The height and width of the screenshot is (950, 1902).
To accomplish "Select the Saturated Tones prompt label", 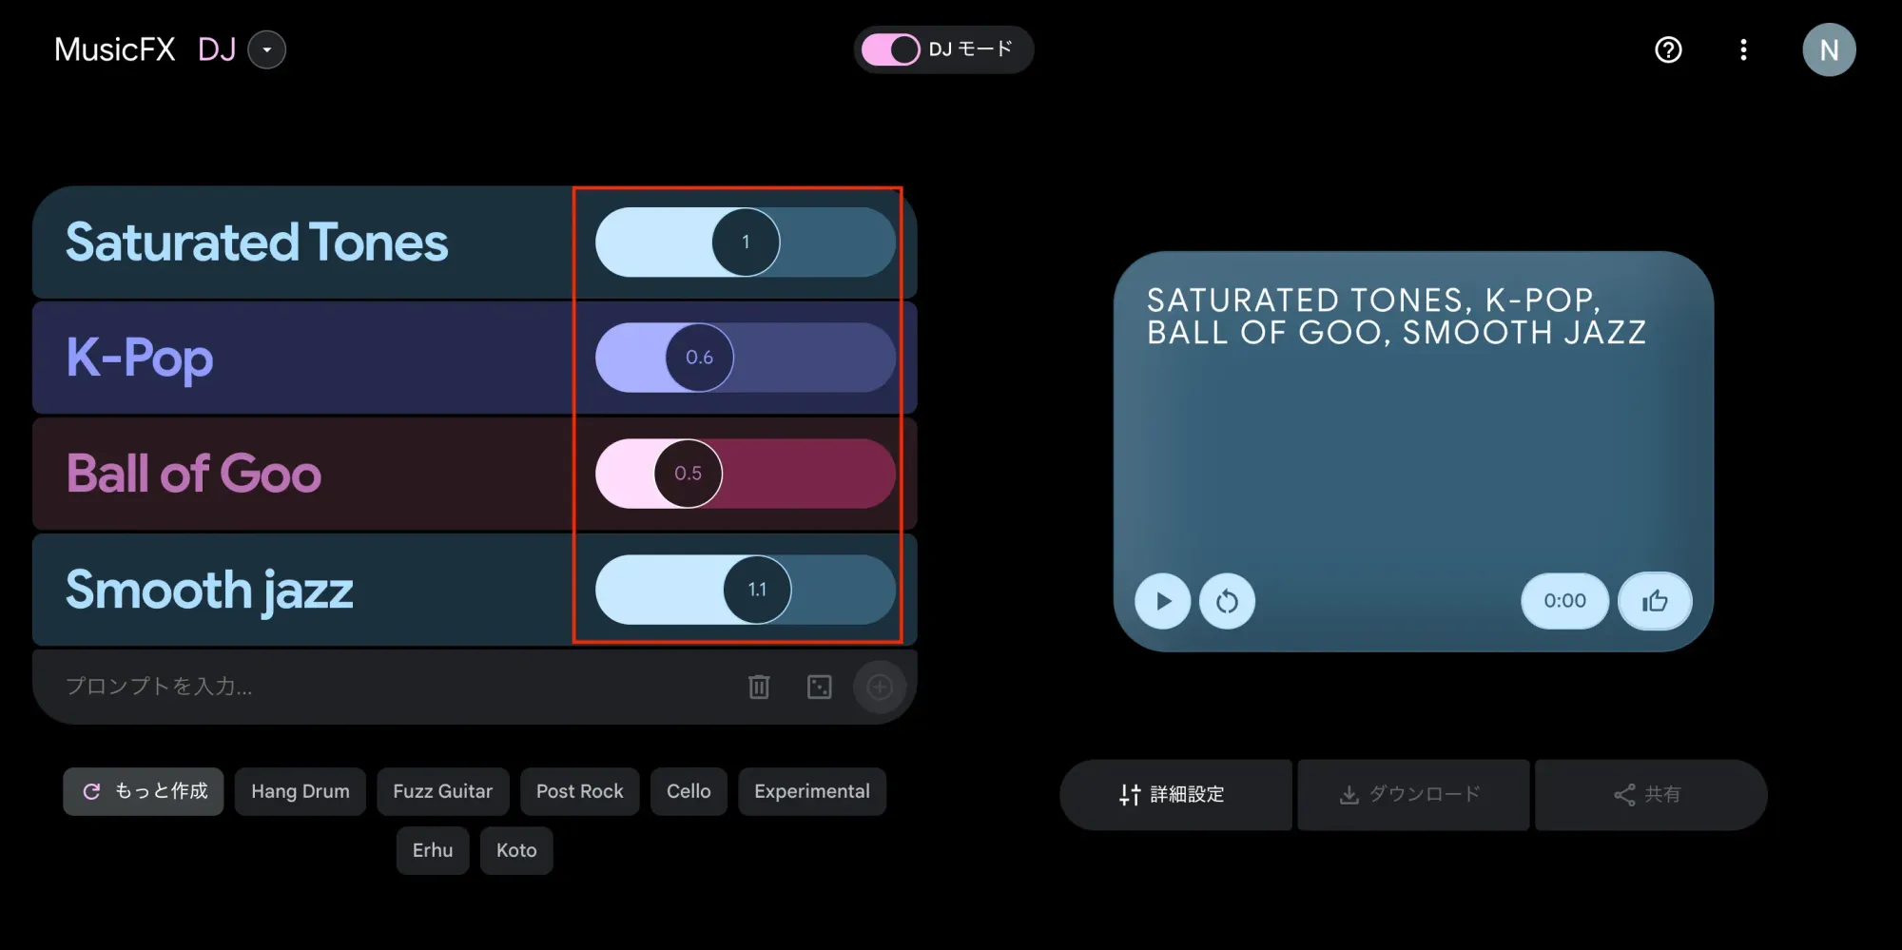I will [x=257, y=242].
